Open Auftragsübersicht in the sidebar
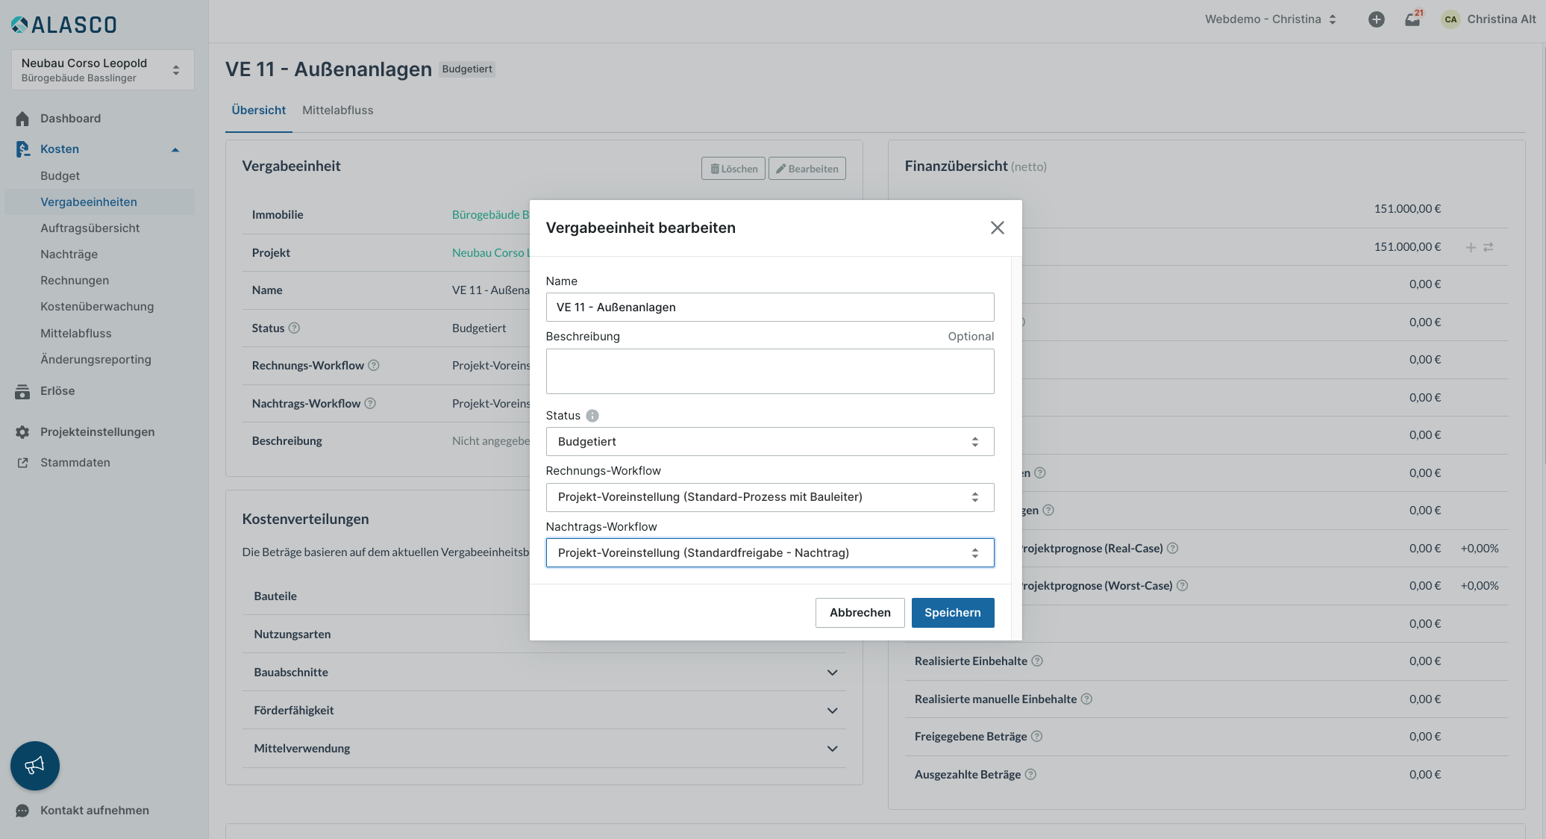This screenshot has height=839, width=1546. click(x=90, y=228)
